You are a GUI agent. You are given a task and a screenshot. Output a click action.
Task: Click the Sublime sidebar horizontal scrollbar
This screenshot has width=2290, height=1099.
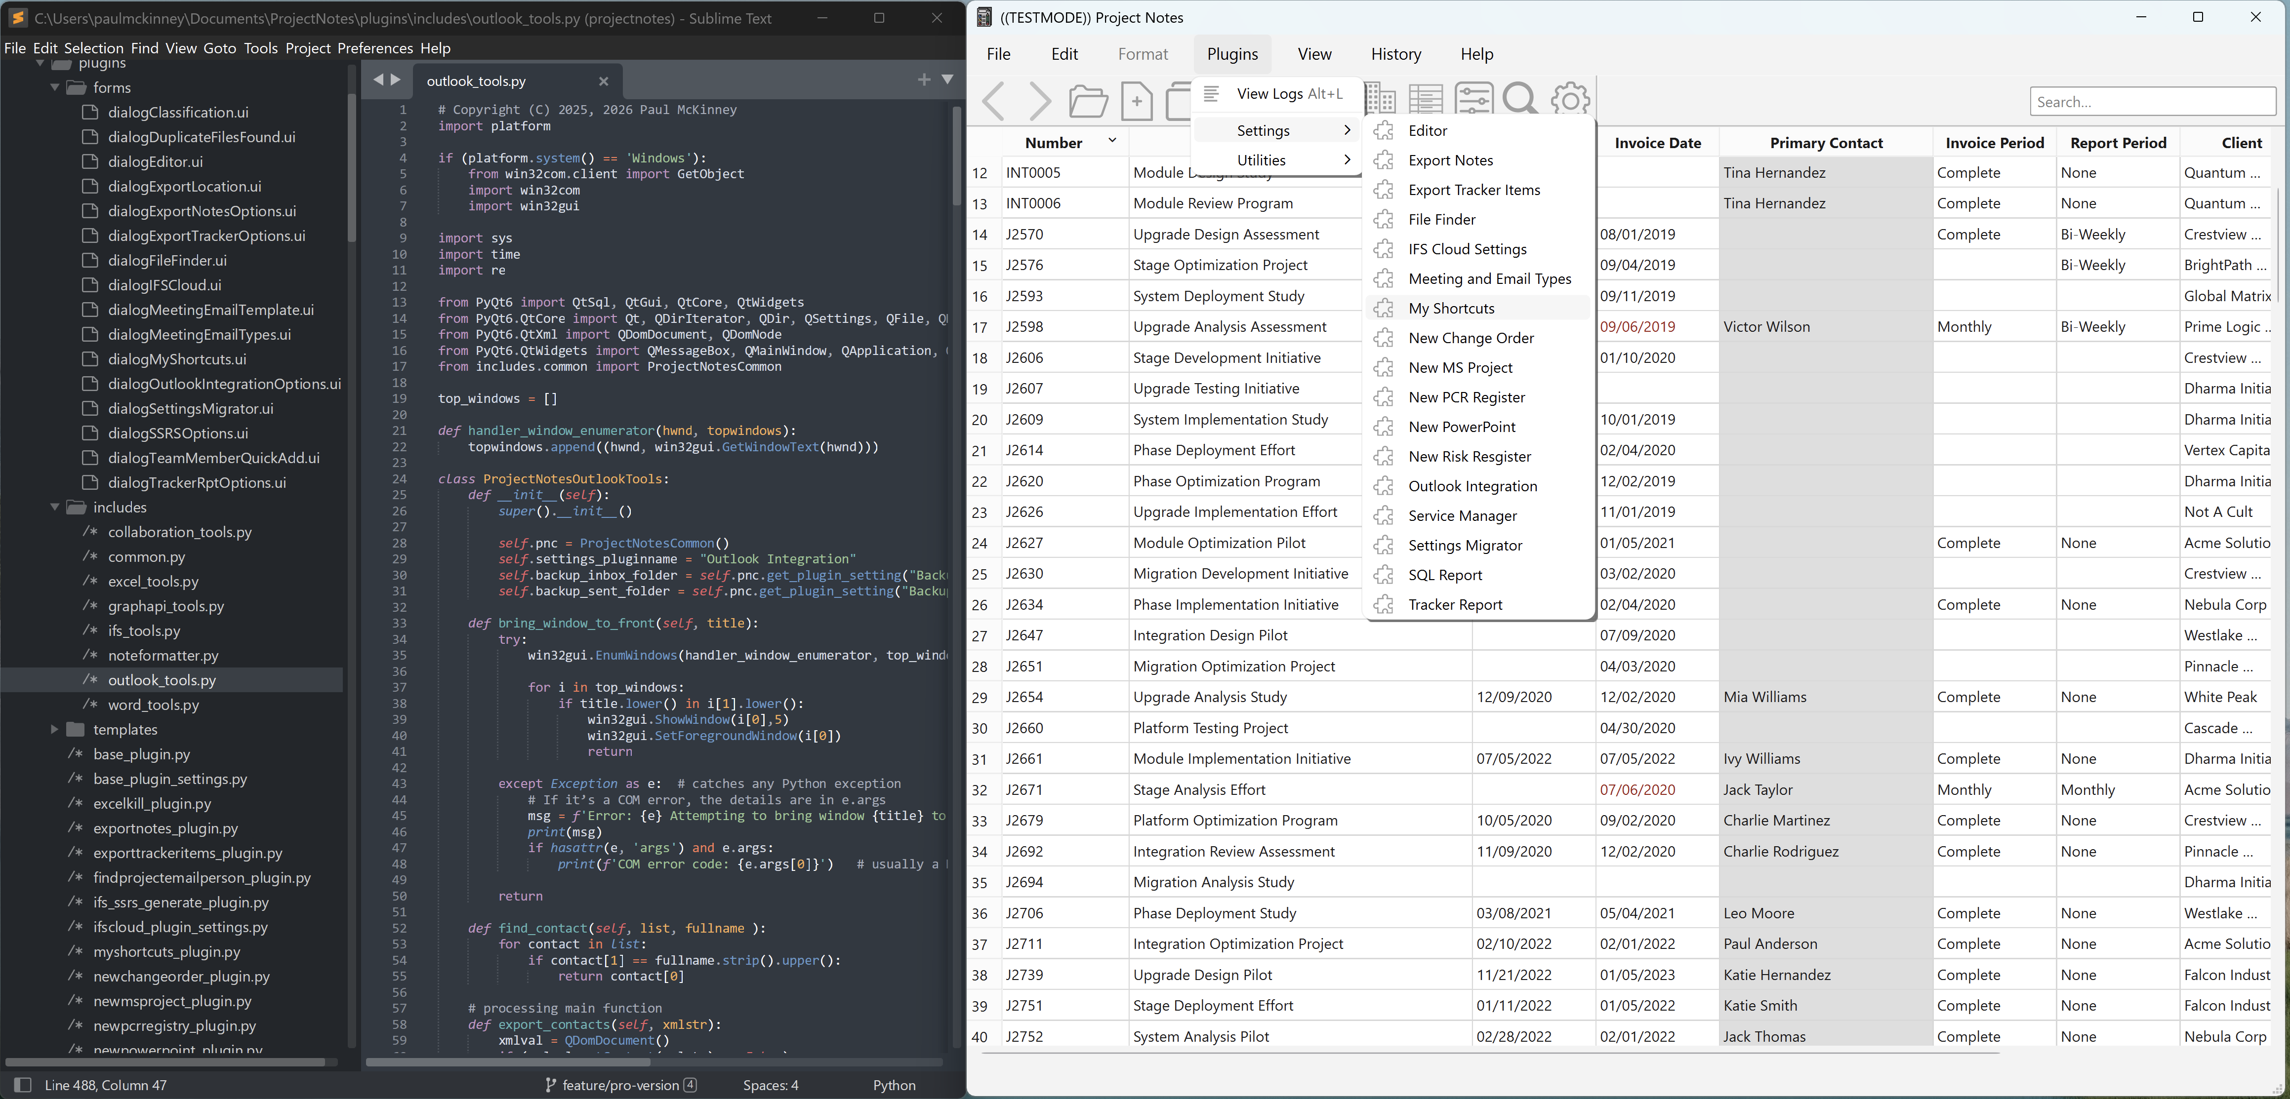(x=165, y=1061)
